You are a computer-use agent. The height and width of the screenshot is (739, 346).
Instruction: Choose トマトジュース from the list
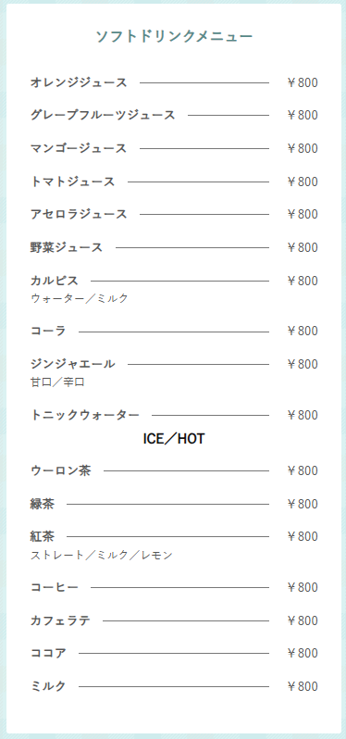(73, 182)
